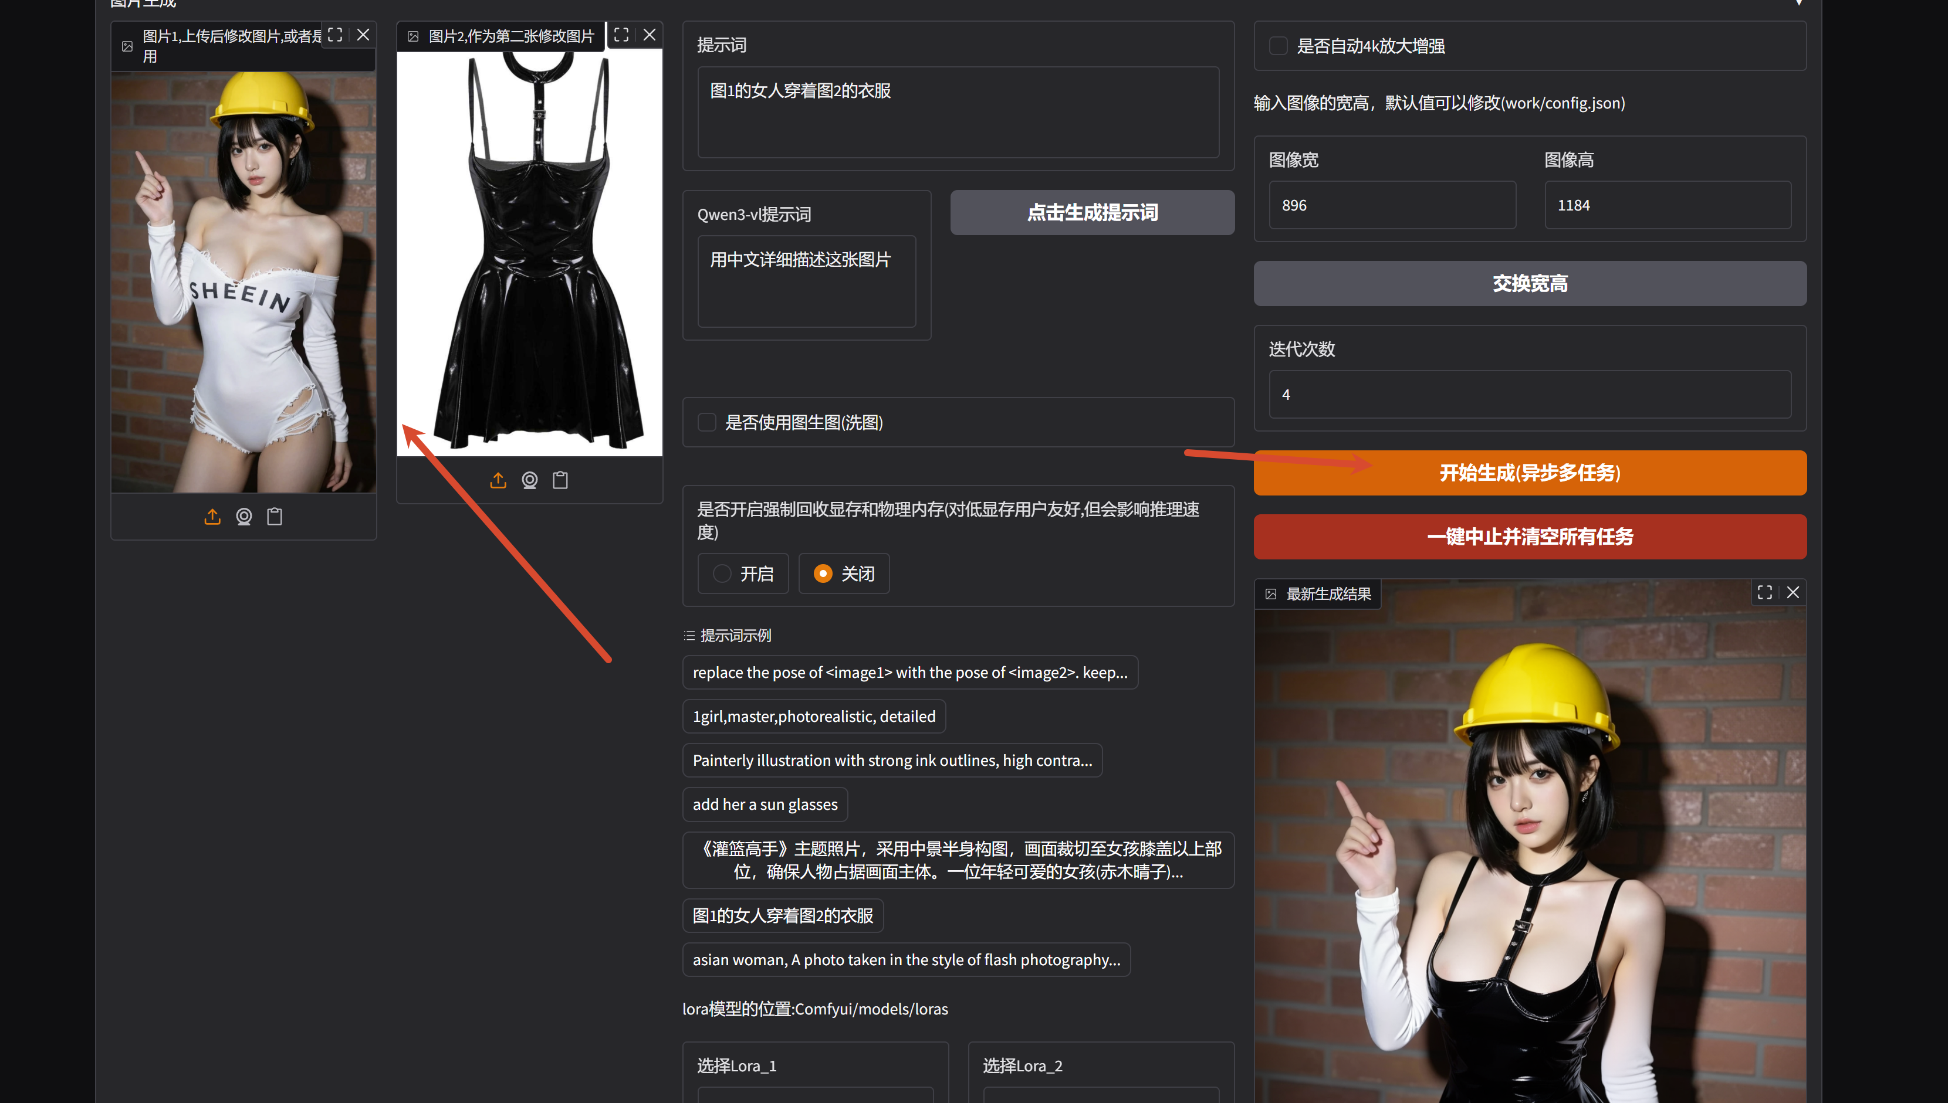Expand image 2 panel to fullscreen
Screen dimensions: 1948x1103
[x=621, y=35]
